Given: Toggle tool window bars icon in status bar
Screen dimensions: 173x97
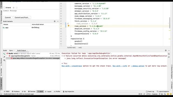Looking at the screenshot, I should click(1, 94).
